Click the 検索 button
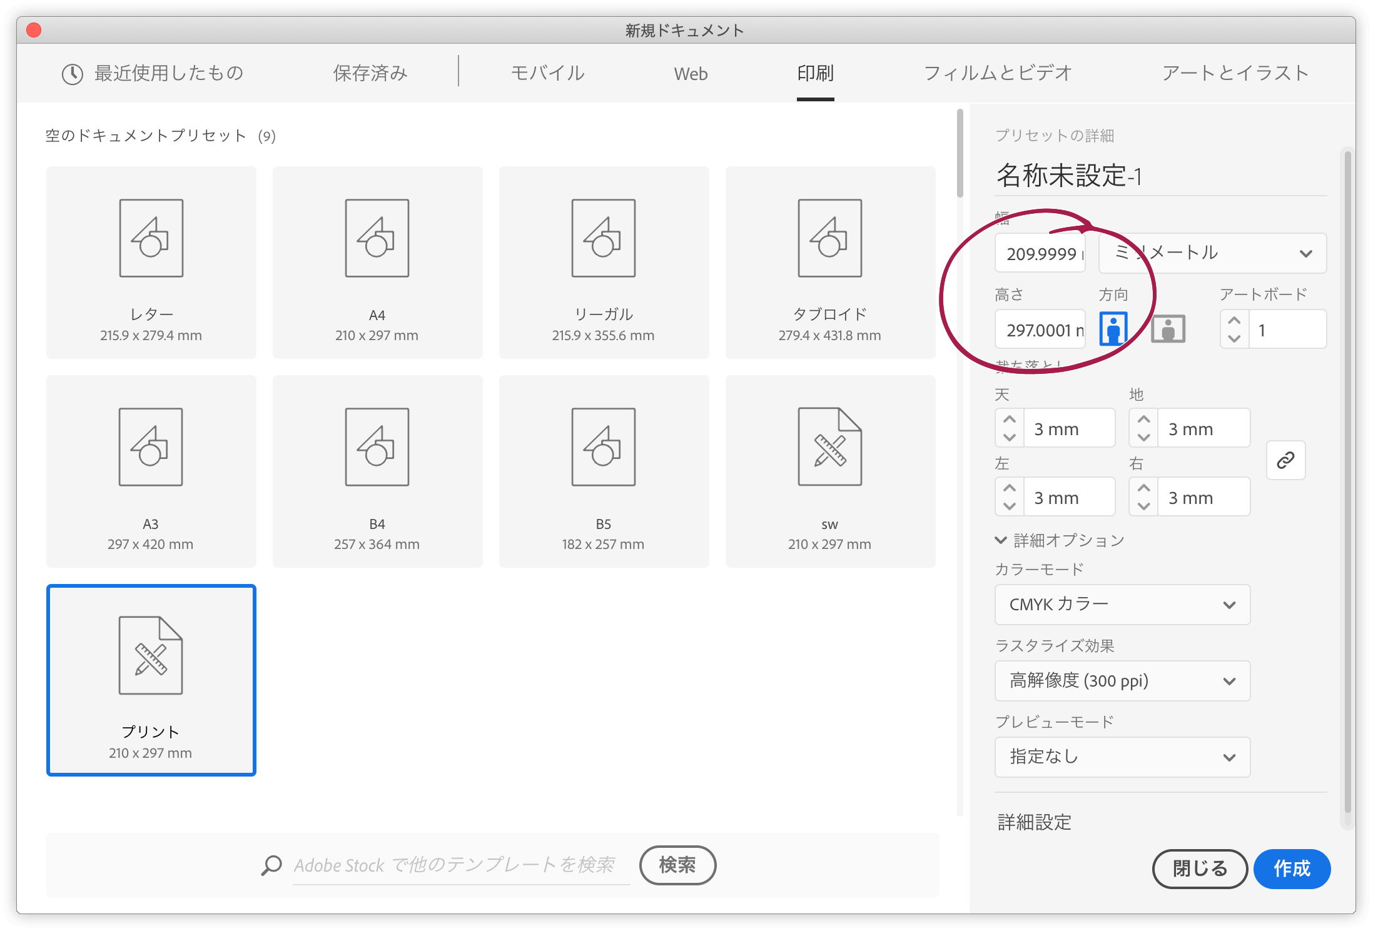The height and width of the screenshot is (931, 1373). [x=677, y=865]
